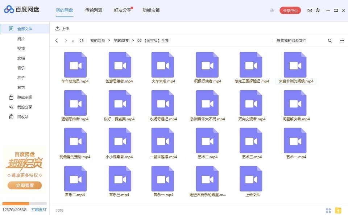Open the settings hexagon icon
The image size is (348, 215).
pos(318,10)
